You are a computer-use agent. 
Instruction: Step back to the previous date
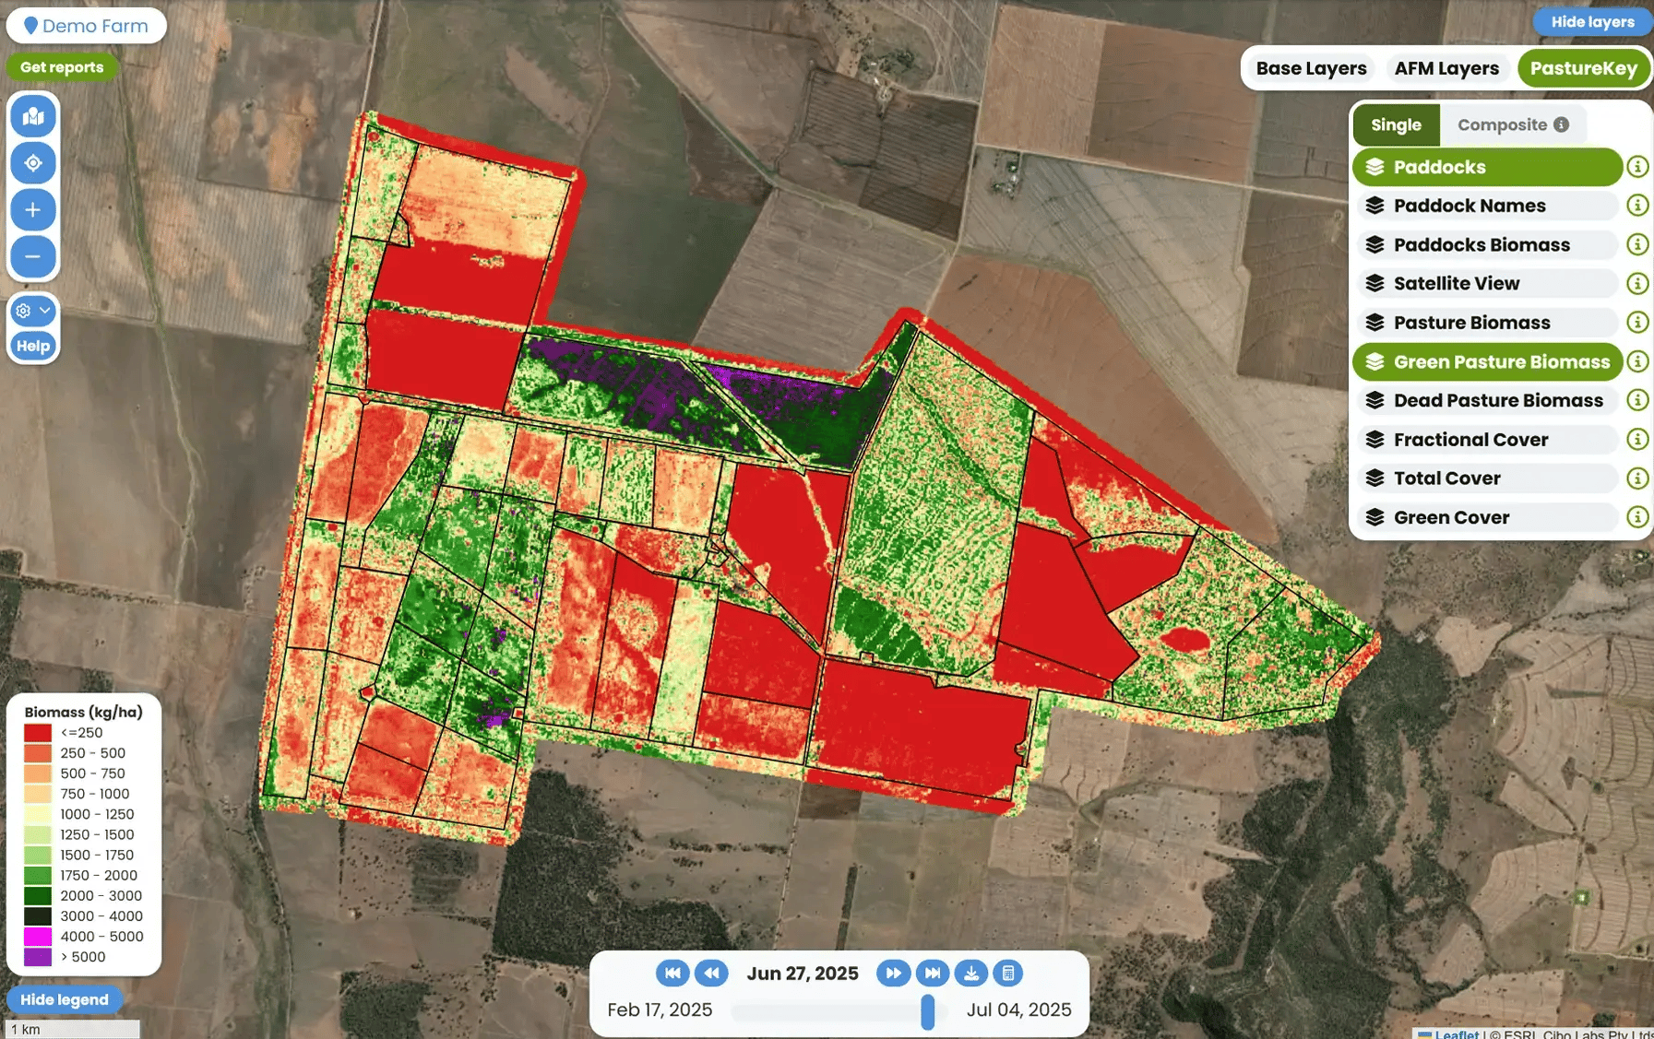711,973
